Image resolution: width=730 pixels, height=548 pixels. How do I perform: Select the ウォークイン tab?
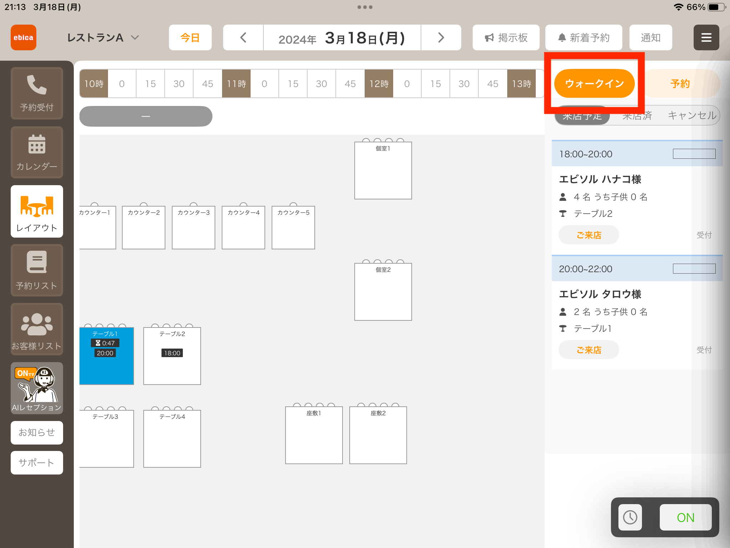click(594, 83)
